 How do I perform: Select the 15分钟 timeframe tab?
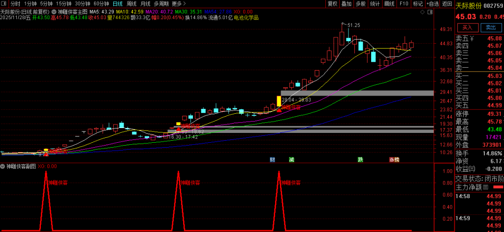(63, 3)
